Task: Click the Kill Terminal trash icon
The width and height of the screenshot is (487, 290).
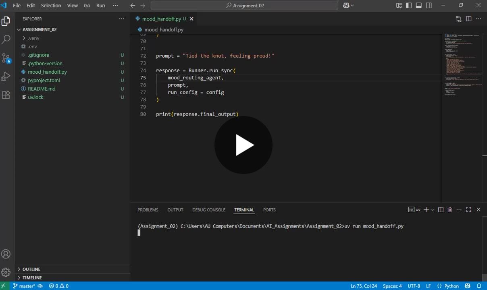Action: pyautogui.click(x=450, y=210)
